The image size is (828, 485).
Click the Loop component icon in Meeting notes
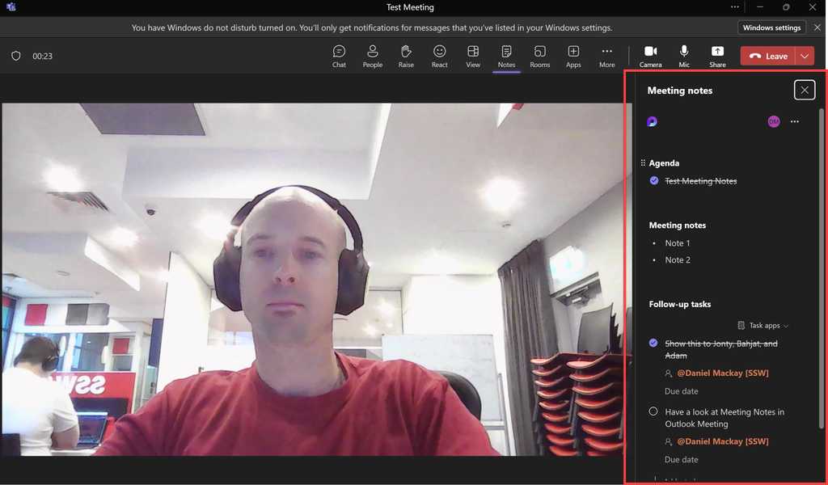pyautogui.click(x=652, y=121)
